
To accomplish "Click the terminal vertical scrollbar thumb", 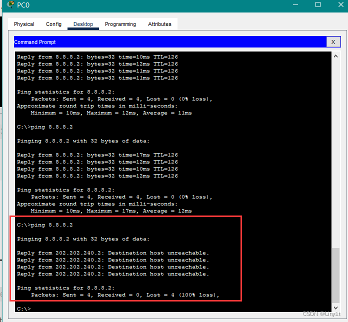I will 335,275.
